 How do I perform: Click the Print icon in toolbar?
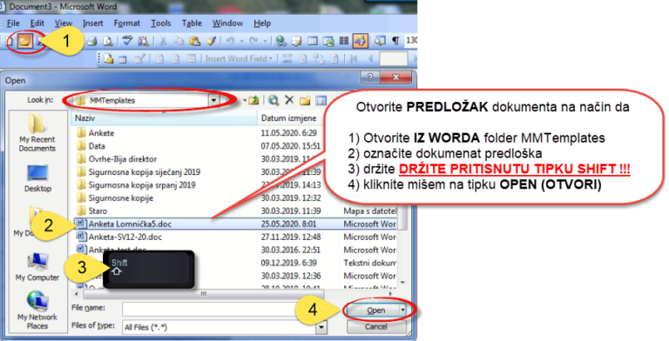91,41
